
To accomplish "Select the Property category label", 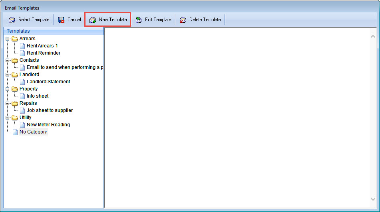I will point(29,89).
